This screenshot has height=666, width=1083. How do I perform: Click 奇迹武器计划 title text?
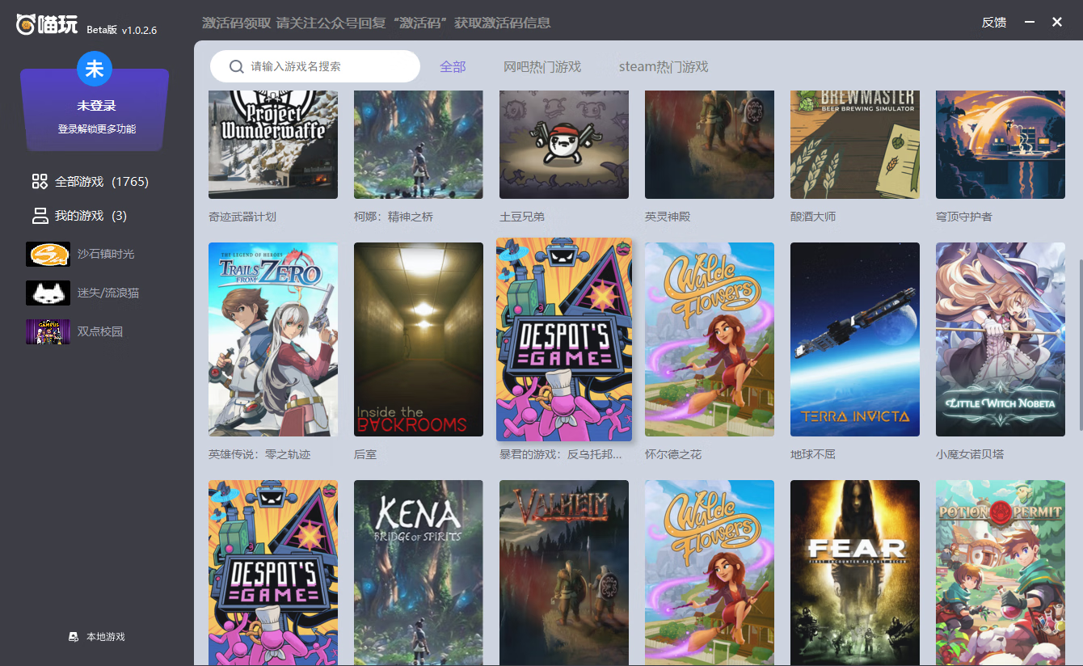(x=242, y=217)
